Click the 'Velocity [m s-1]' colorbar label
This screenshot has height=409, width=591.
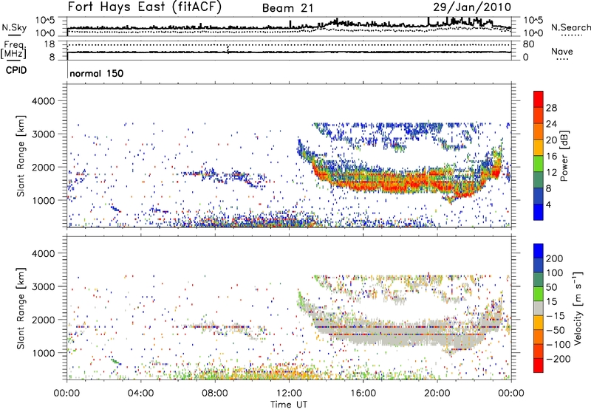[578, 309]
